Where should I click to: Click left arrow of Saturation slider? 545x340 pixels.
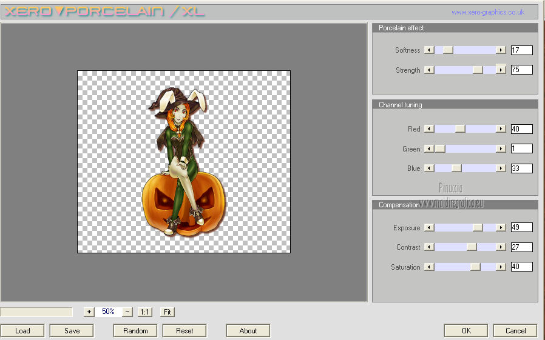[x=429, y=267]
